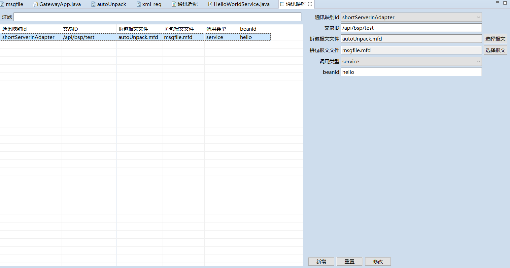The image size is (510, 268).
Task: Switch to the autoUnpack tab
Action: click(x=111, y=4)
